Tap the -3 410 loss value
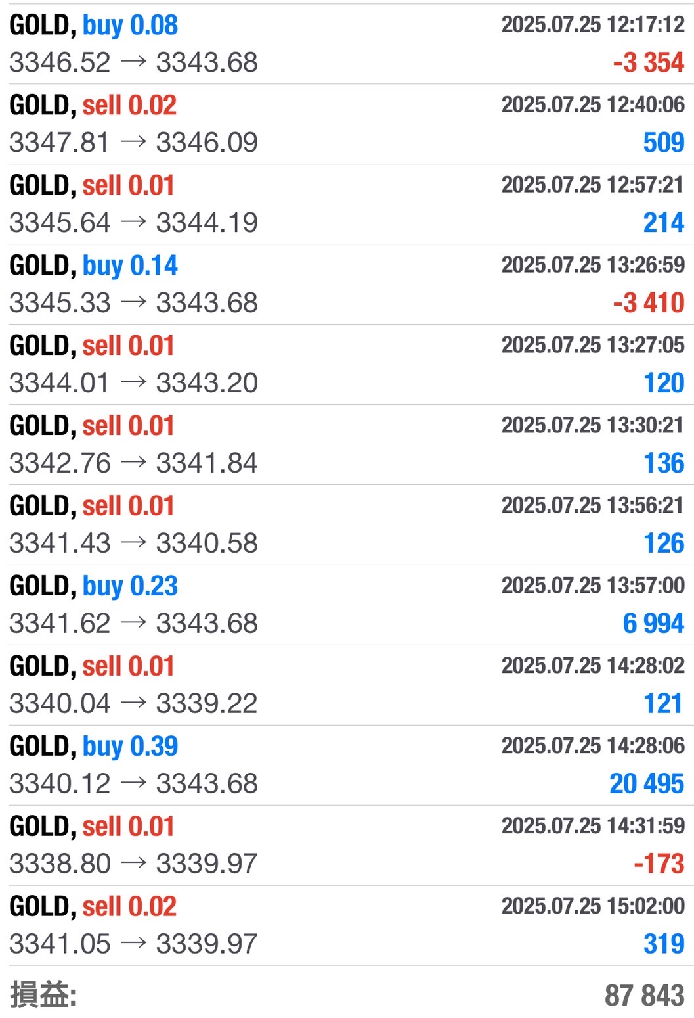 (x=648, y=303)
